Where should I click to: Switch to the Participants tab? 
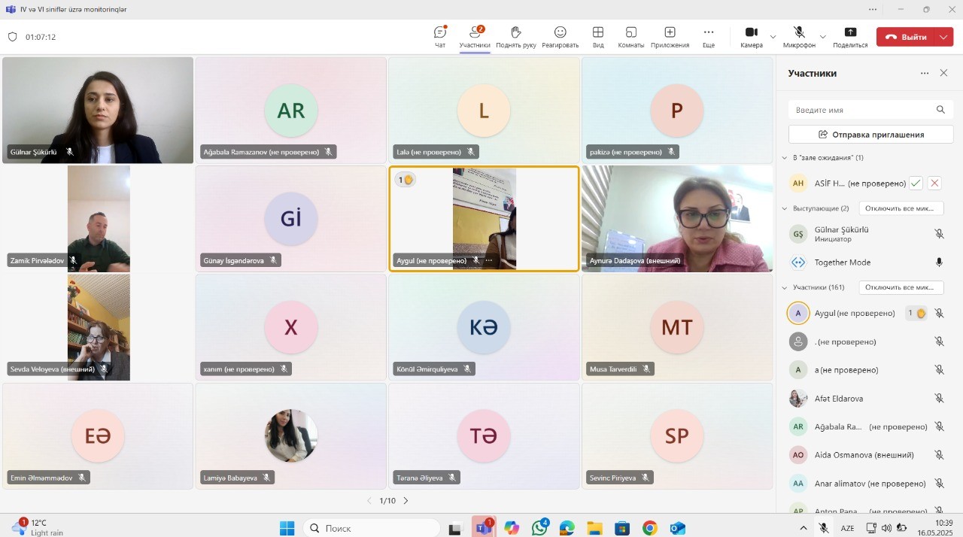point(475,35)
